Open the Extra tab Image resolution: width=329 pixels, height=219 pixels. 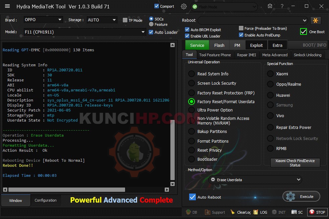pyautogui.click(x=277, y=45)
